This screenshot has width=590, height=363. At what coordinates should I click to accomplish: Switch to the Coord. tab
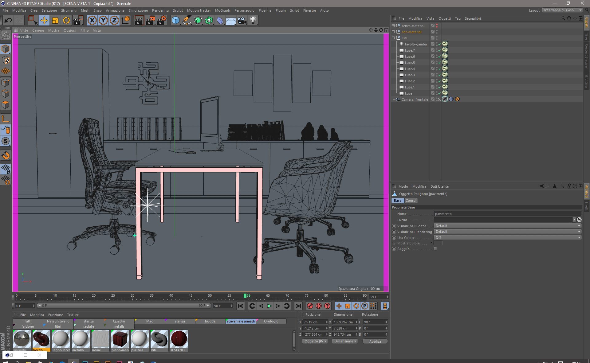pyautogui.click(x=411, y=201)
